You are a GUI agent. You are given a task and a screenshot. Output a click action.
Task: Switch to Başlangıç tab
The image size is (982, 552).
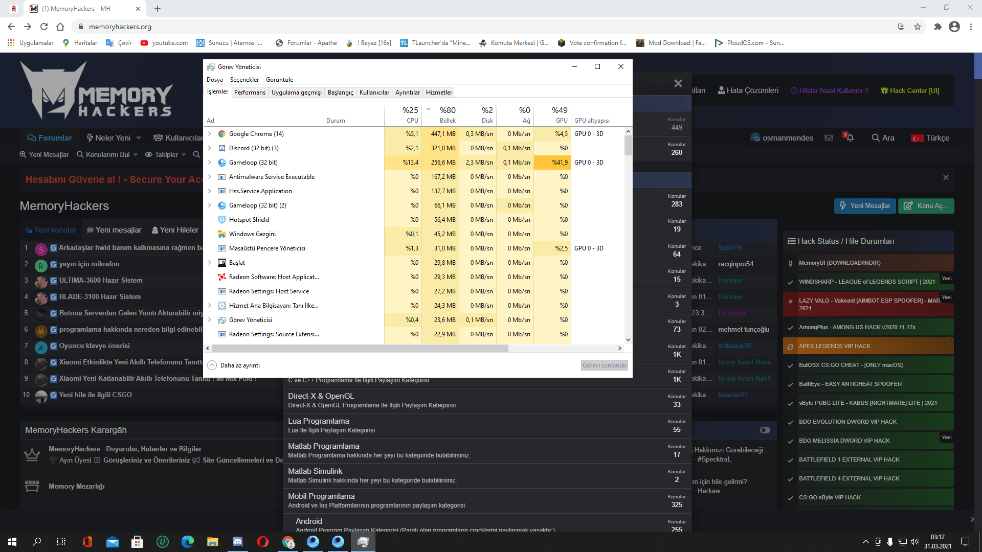click(x=341, y=93)
